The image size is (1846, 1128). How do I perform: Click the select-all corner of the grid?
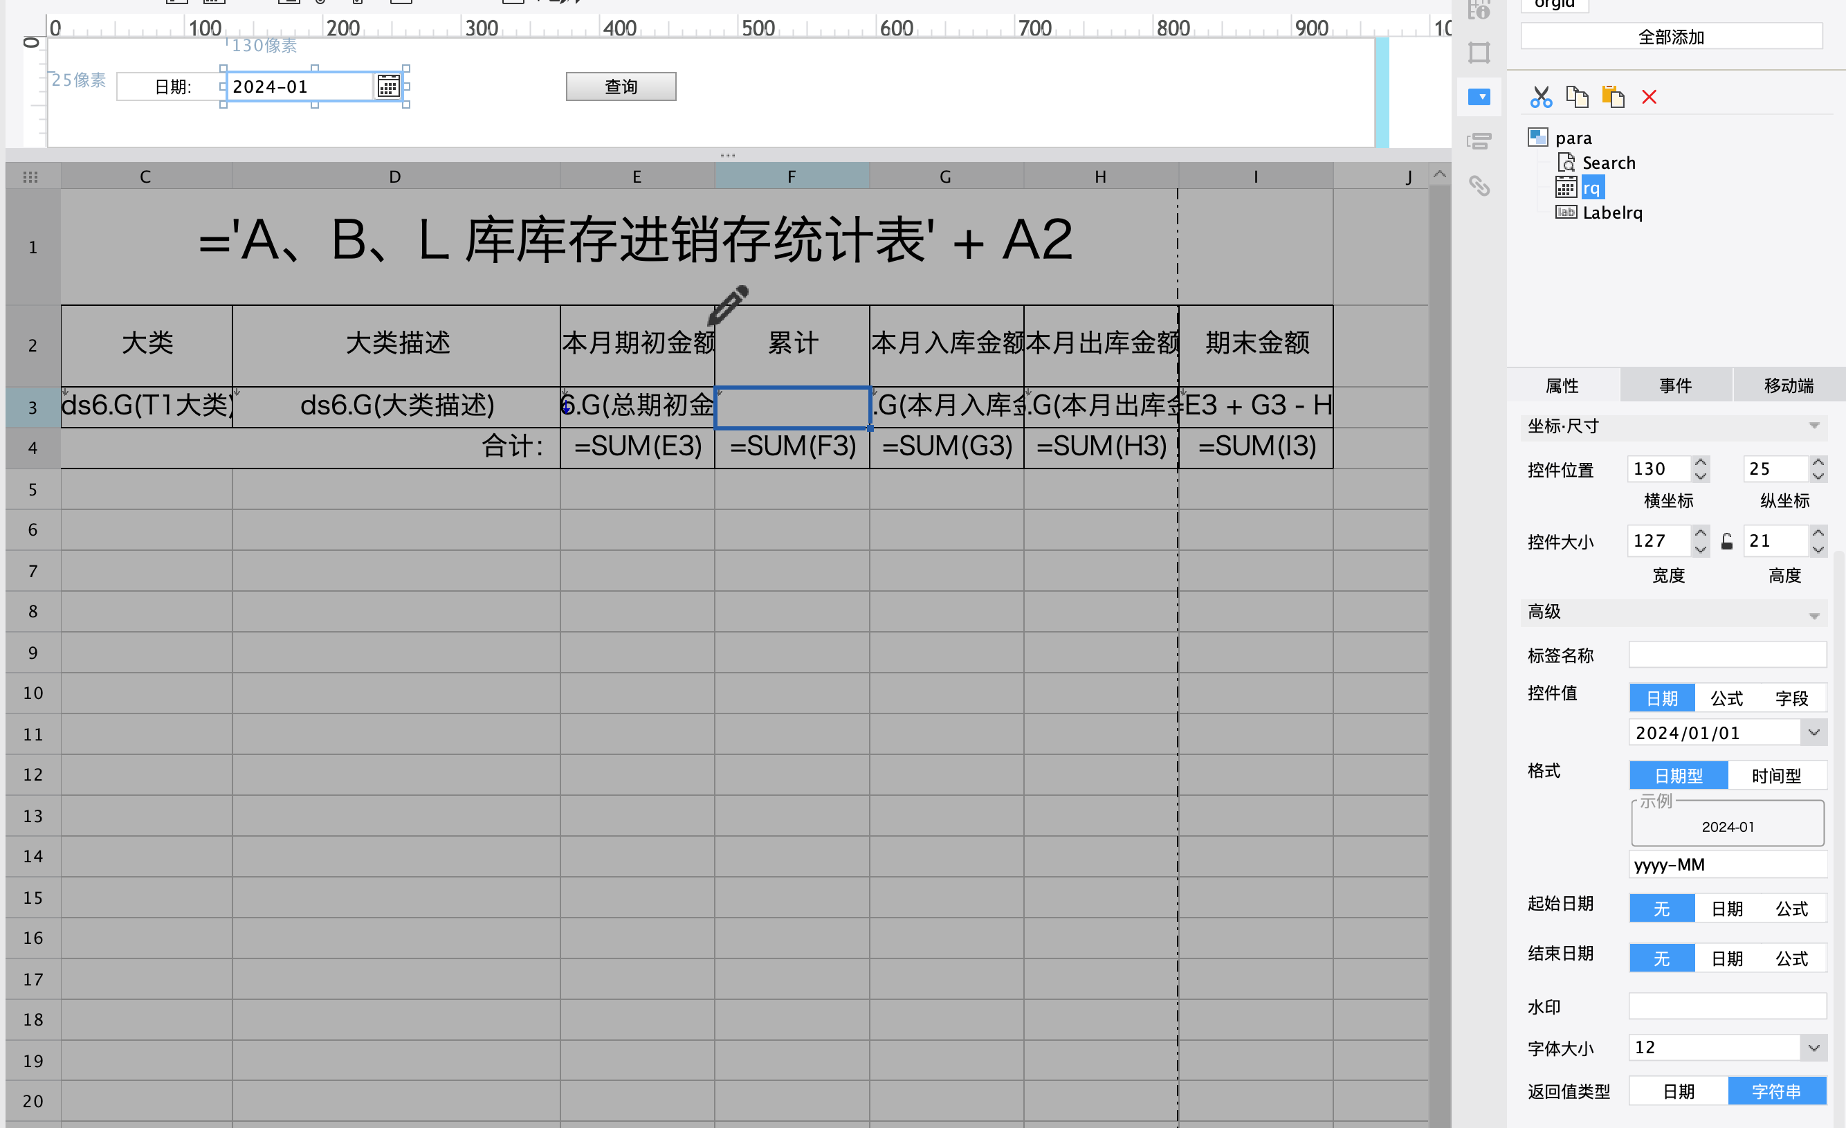pos(30,177)
